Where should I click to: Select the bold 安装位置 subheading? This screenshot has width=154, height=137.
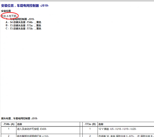pyautogui.click(x=6, y=11)
